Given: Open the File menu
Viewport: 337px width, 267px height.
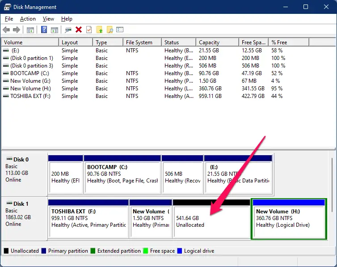Looking at the screenshot, I should point(9,19).
